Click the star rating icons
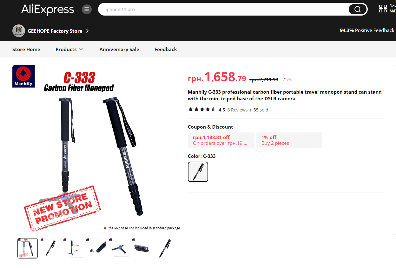The width and height of the screenshot is (396, 268). click(201, 110)
